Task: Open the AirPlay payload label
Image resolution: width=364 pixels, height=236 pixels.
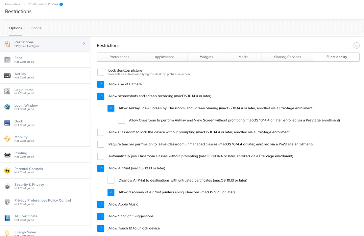Action: (20, 74)
